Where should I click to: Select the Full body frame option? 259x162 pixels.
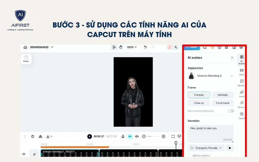(x=199, y=95)
